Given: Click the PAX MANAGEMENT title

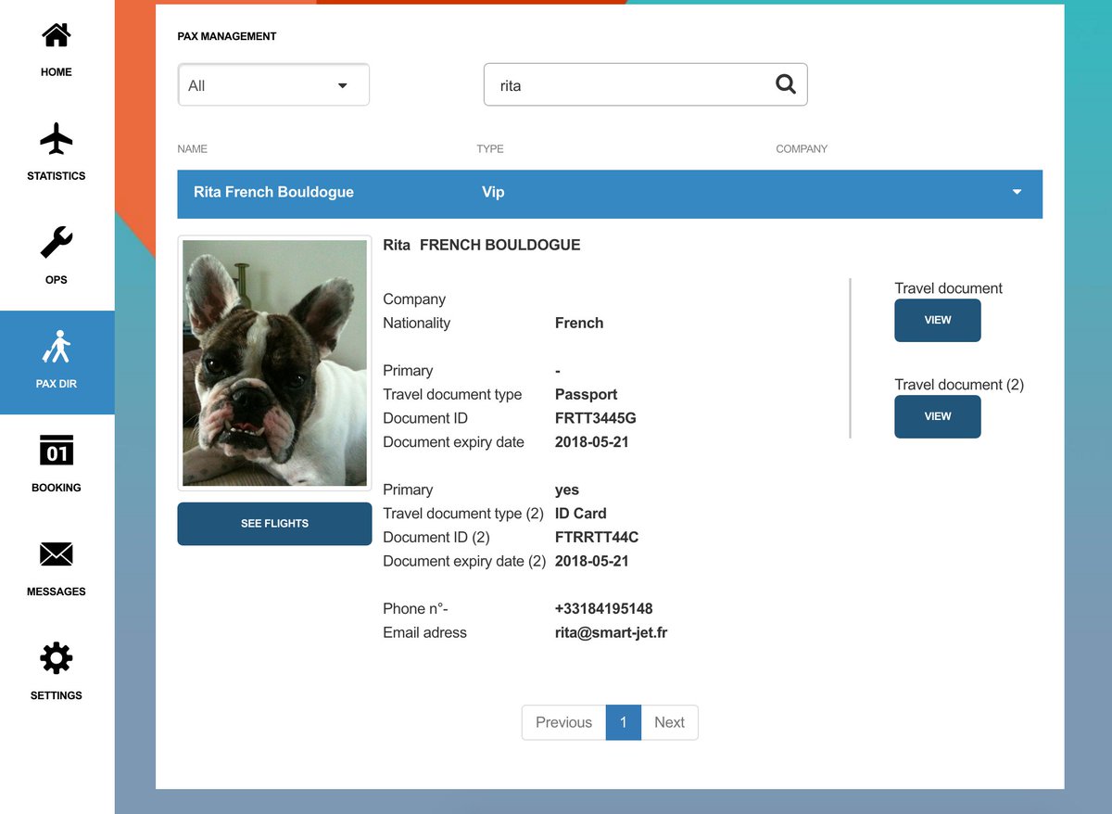Looking at the screenshot, I should coord(227,36).
